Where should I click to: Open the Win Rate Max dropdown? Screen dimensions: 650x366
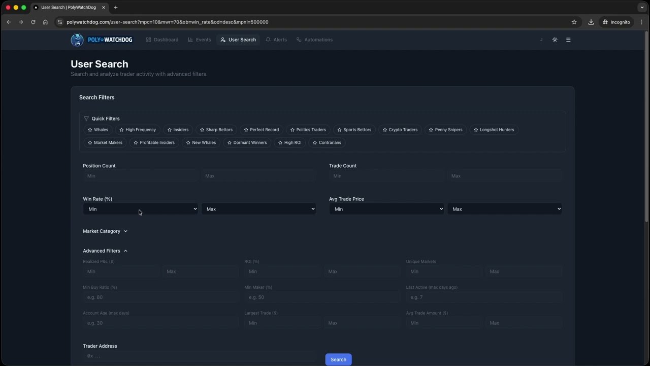258,209
